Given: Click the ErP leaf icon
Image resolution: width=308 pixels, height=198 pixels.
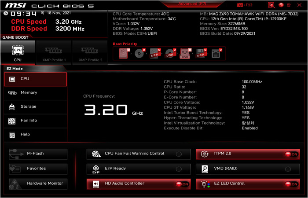Looking at the screenshot, I should point(96,169).
